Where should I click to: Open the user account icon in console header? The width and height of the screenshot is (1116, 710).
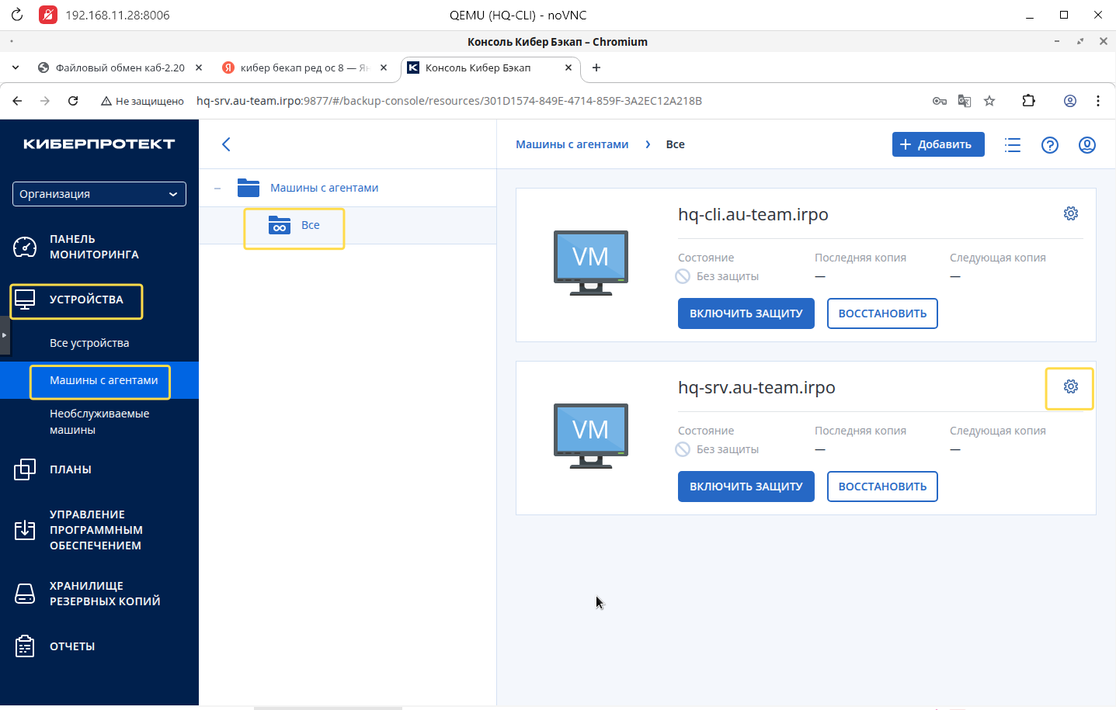pos(1086,145)
